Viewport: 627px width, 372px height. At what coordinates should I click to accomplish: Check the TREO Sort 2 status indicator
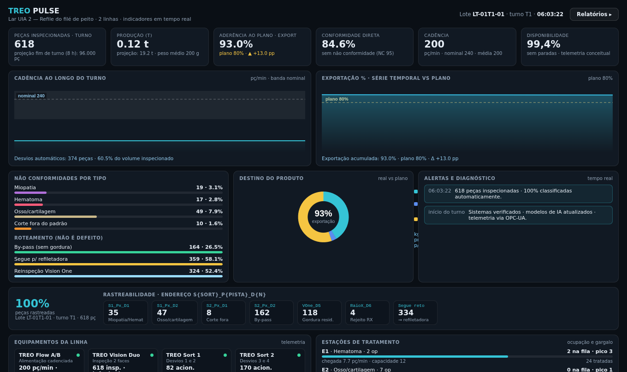click(x=299, y=355)
